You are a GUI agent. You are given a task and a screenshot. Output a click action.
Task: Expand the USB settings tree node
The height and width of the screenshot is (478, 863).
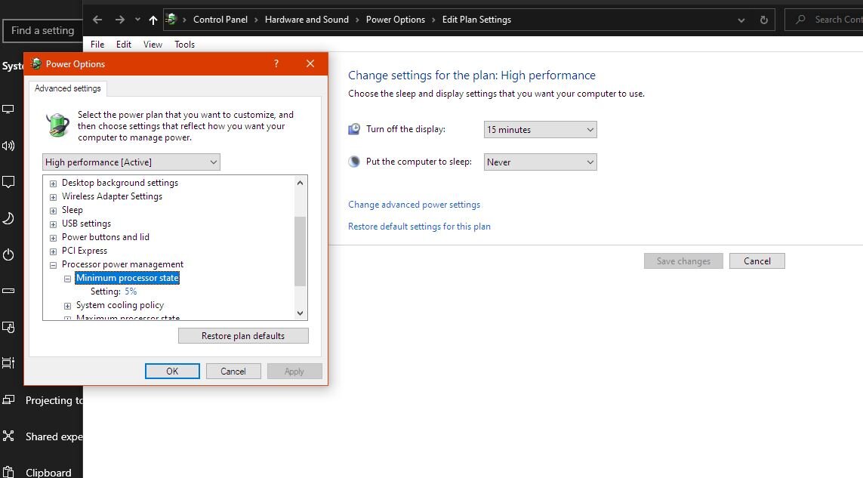coord(54,224)
